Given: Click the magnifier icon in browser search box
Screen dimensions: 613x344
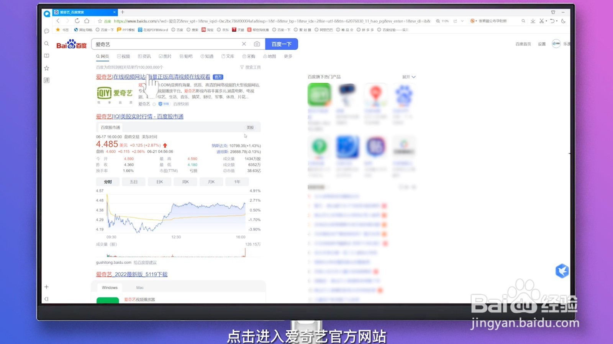Looking at the screenshot, I should [523, 21].
